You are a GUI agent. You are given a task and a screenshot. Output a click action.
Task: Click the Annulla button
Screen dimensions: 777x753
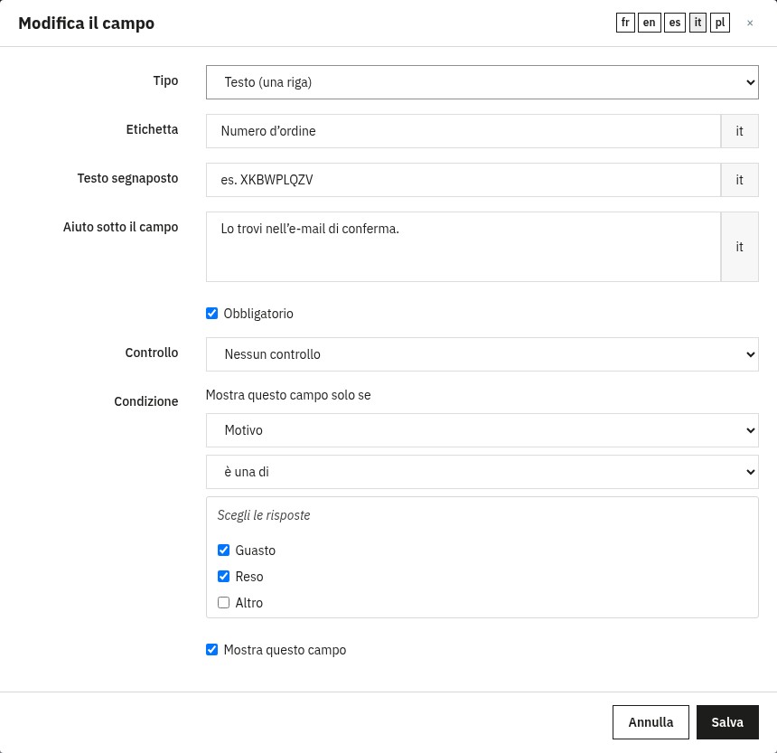tap(651, 722)
